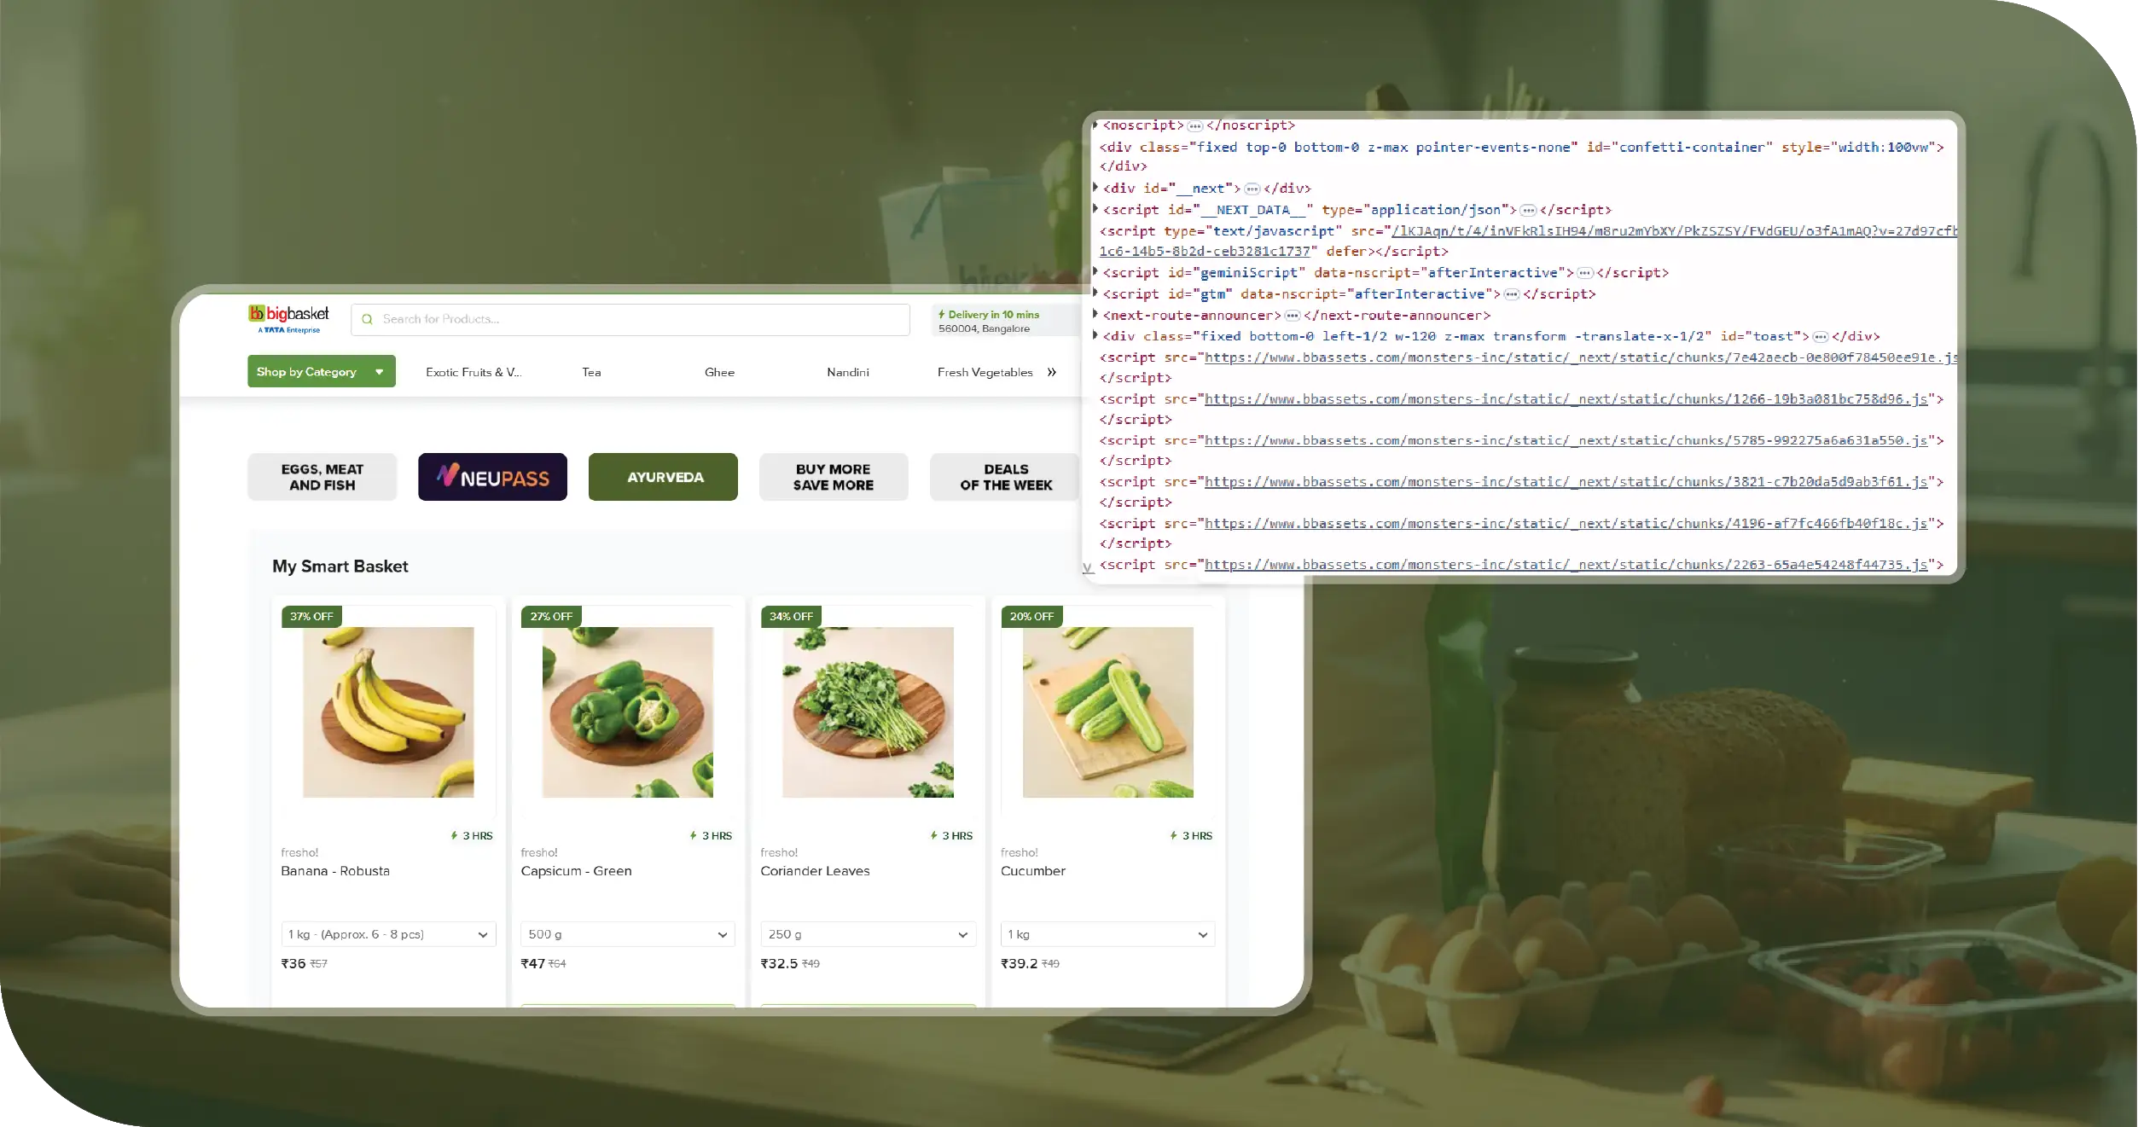
Task: Open the chunks/1266 script URL link
Action: (x=1566, y=399)
